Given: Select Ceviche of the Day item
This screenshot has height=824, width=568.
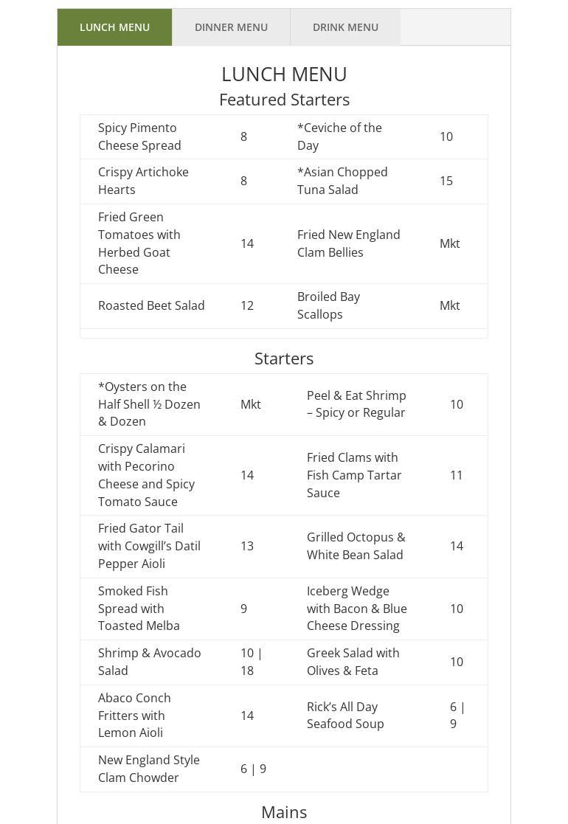Looking at the screenshot, I should (339, 136).
